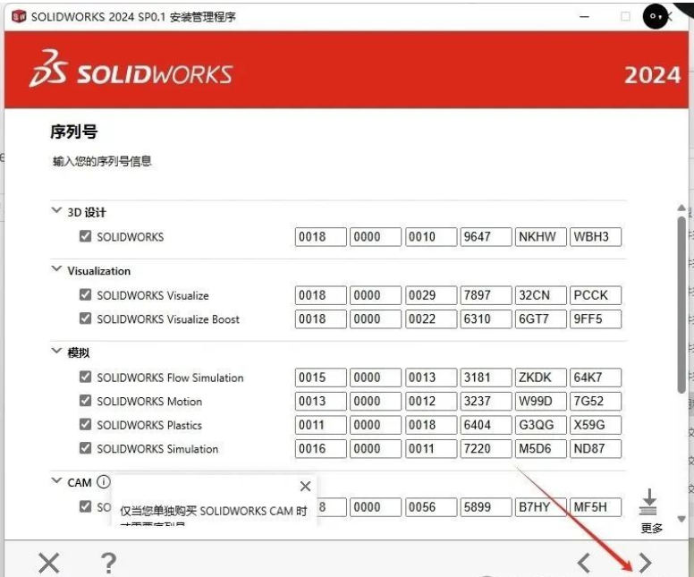
Task: Close the CAM tooltip popup
Action: pos(305,487)
